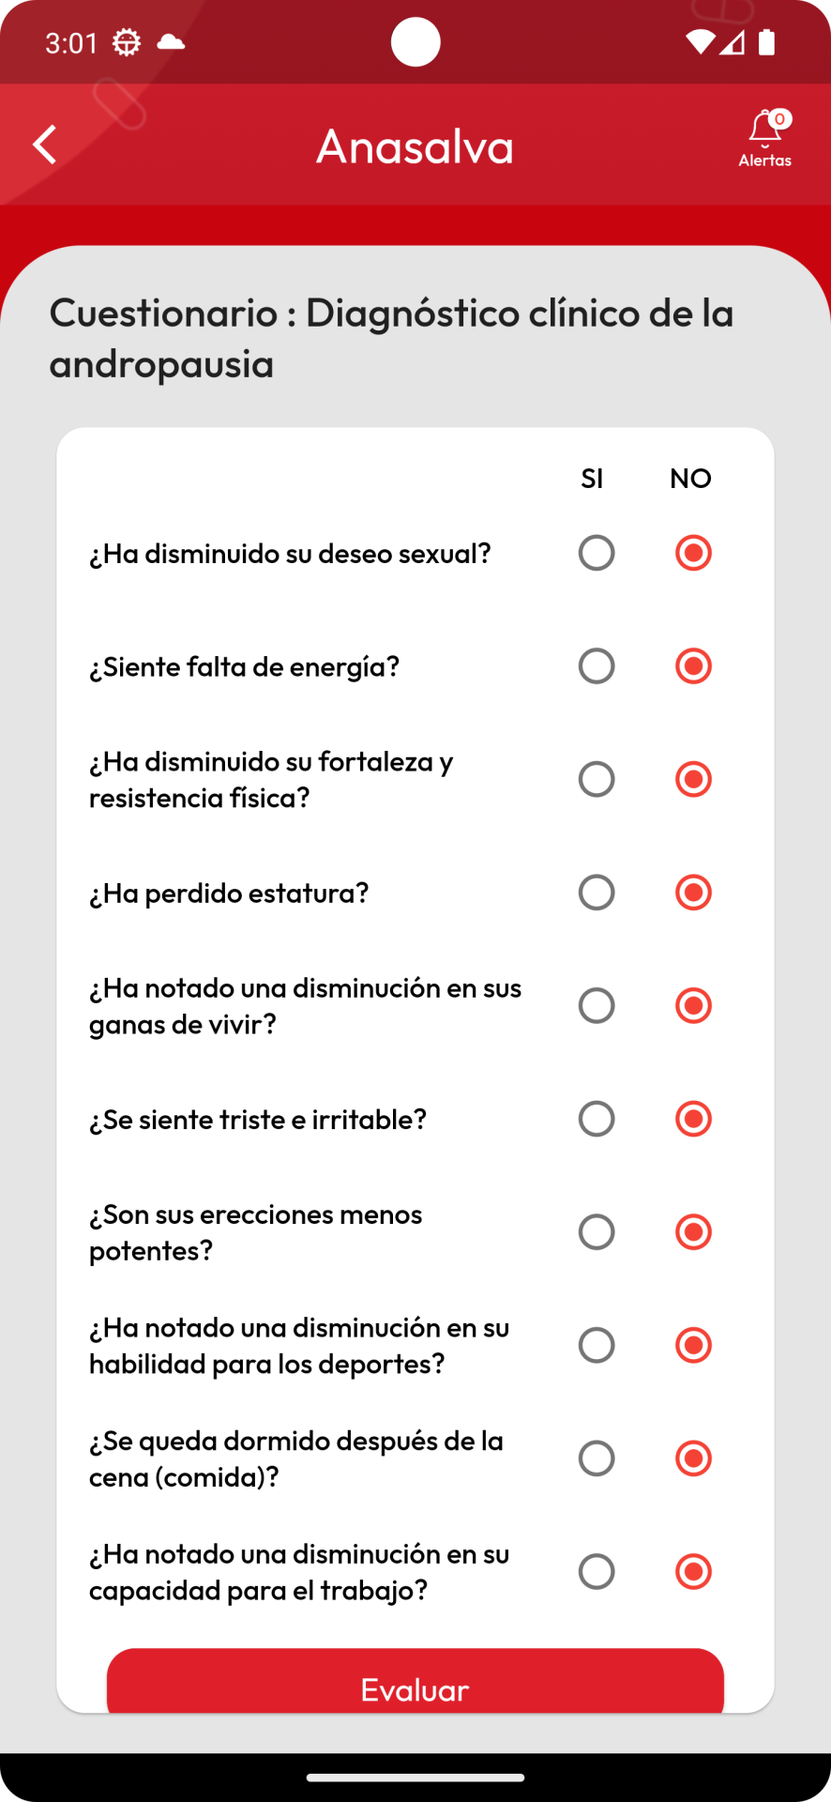Select NO for erecciones menos potentes

pos(693,1232)
